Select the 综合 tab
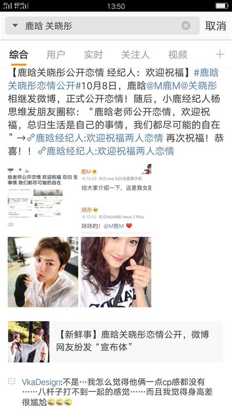 (19, 55)
